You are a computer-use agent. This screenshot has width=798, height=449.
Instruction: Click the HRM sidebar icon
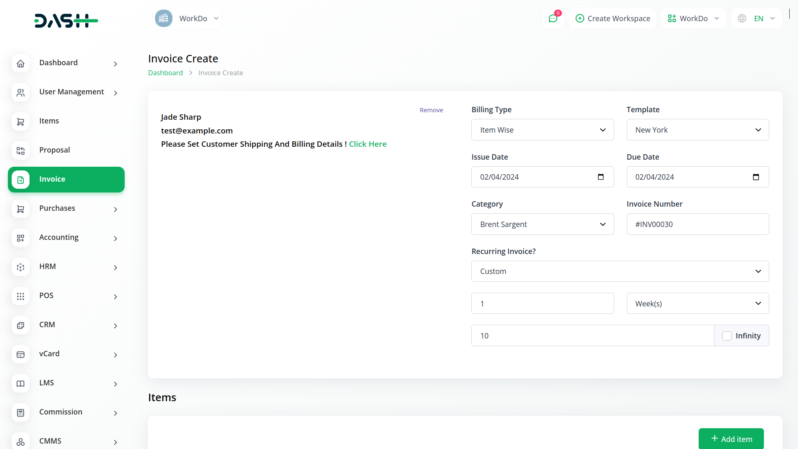20,267
